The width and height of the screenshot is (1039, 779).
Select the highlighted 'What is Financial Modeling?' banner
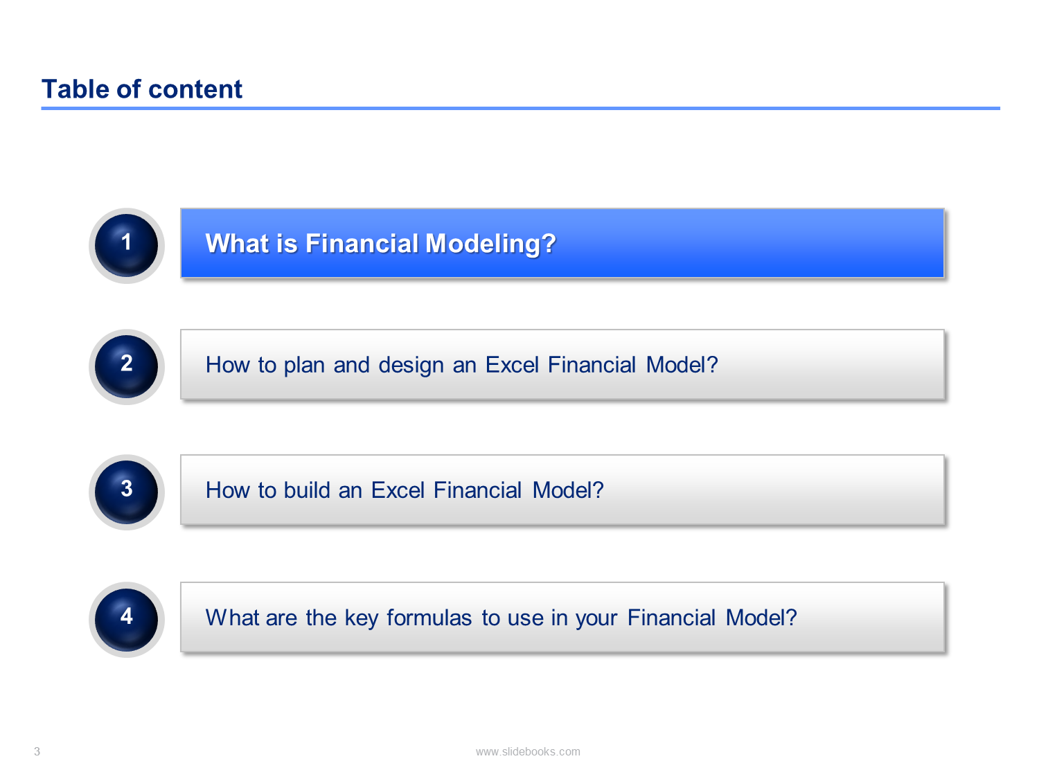coord(562,243)
